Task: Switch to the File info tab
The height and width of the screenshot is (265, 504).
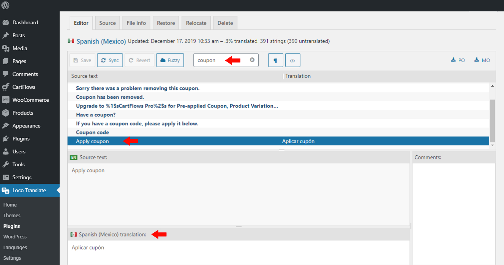Action: click(x=136, y=23)
